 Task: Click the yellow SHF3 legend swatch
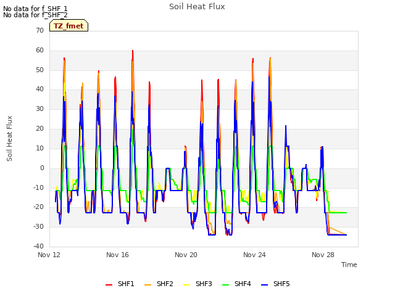pos(186,285)
